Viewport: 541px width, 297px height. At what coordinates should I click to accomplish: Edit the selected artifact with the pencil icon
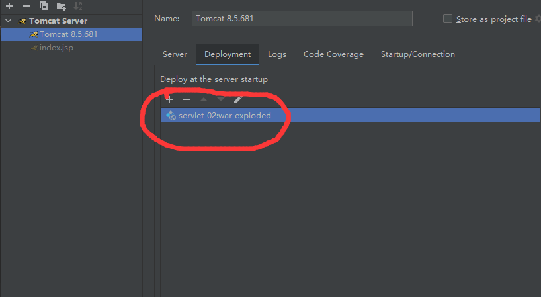click(x=238, y=99)
